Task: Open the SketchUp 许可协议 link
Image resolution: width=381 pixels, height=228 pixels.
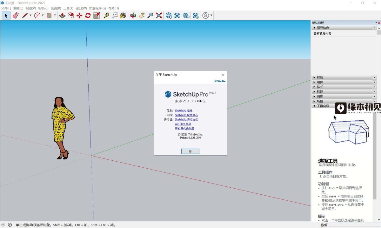Action: (186, 119)
